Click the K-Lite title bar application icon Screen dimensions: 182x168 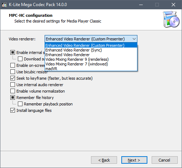(x=4, y=5)
